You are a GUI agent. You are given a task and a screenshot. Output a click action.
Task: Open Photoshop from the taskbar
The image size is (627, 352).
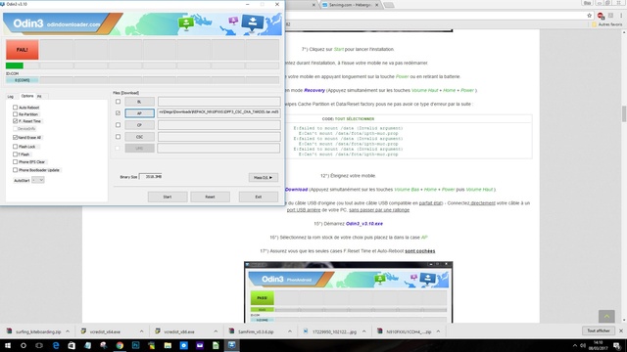click(135, 345)
